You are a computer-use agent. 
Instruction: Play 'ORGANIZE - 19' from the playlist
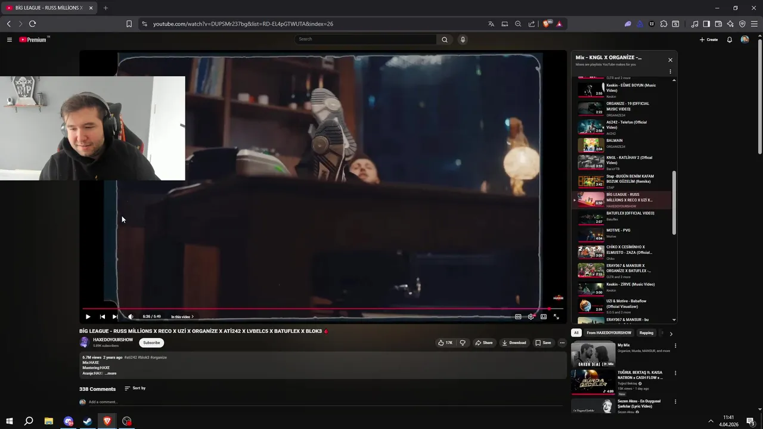[x=622, y=108]
